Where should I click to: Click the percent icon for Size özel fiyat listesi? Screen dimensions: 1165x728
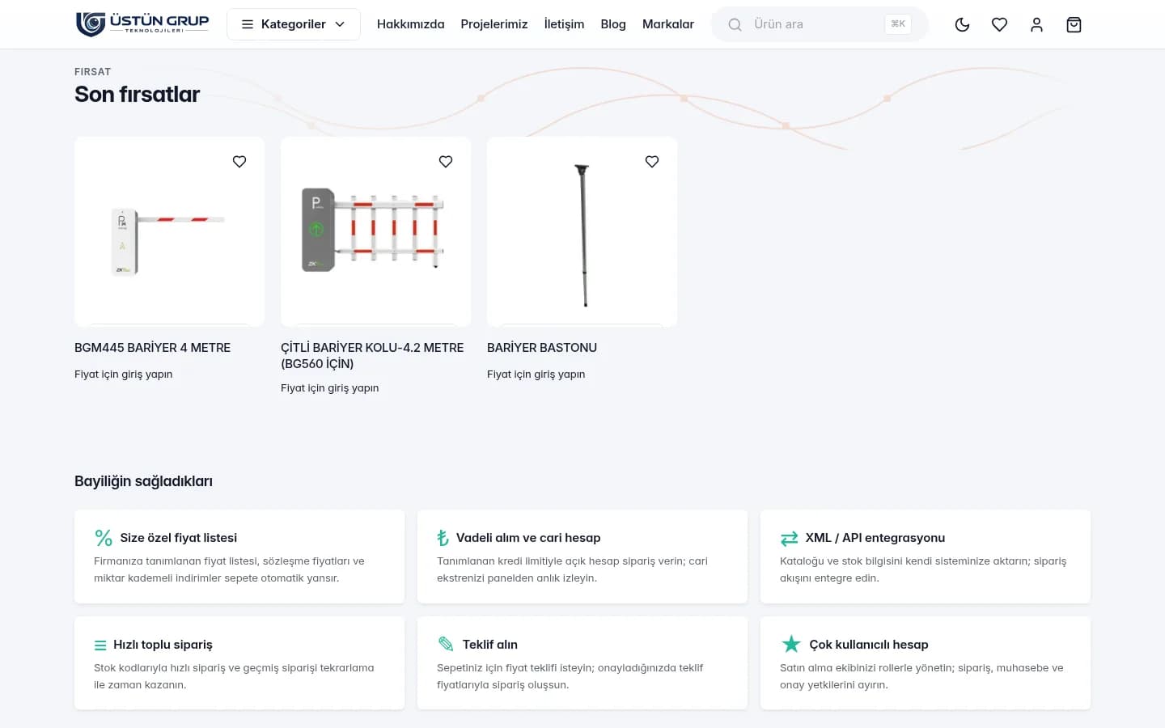click(104, 538)
